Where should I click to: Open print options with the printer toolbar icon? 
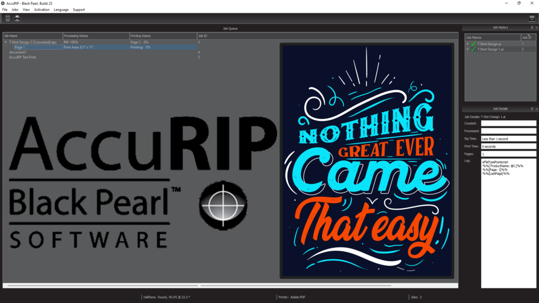(x=16, y=18)
